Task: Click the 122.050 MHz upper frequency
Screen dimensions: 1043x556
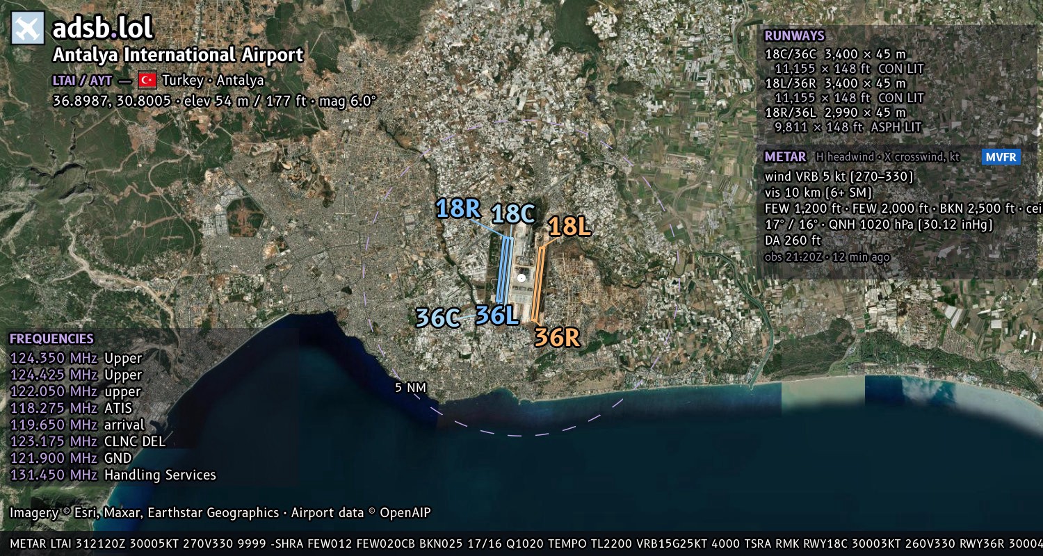Action: 75,391
